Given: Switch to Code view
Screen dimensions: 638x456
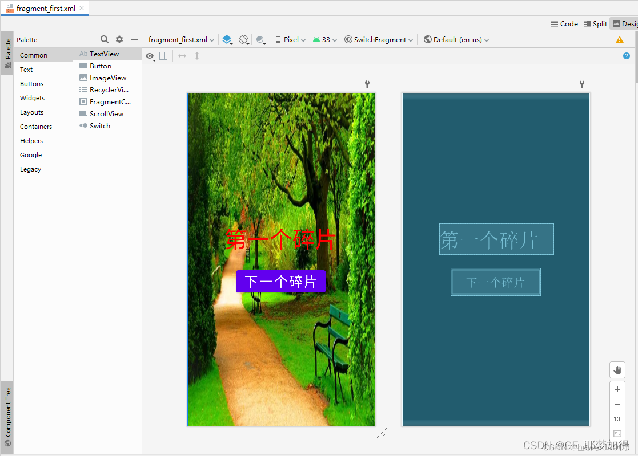Looking at the screenshot, I should (x=564, y=23).
